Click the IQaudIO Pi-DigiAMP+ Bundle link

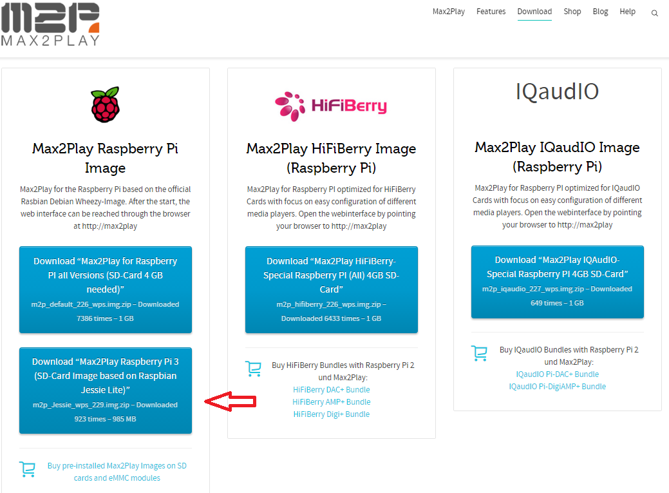point(557,386)
